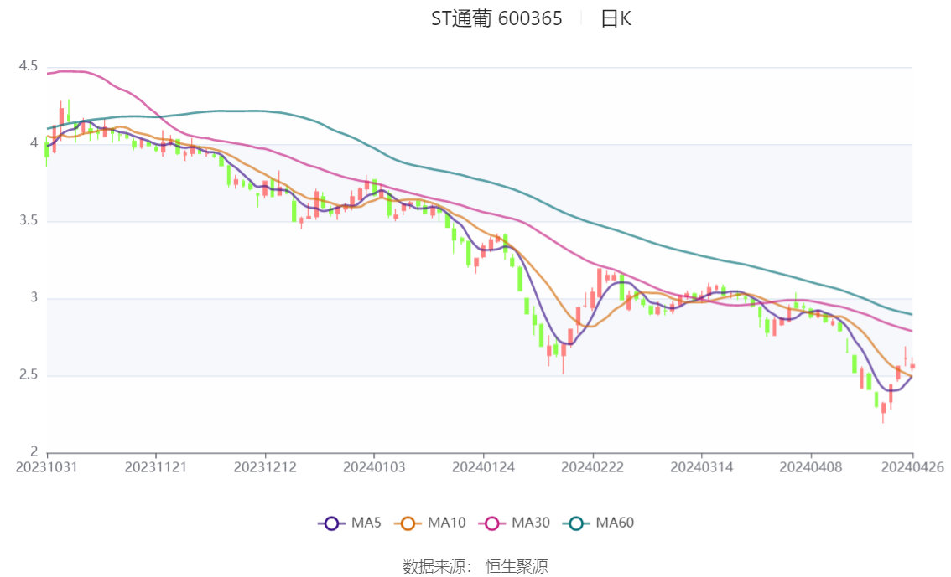Viewport: 951px width, 577px height.
Task: Click y-axis value 4
Action: (34, 143)
